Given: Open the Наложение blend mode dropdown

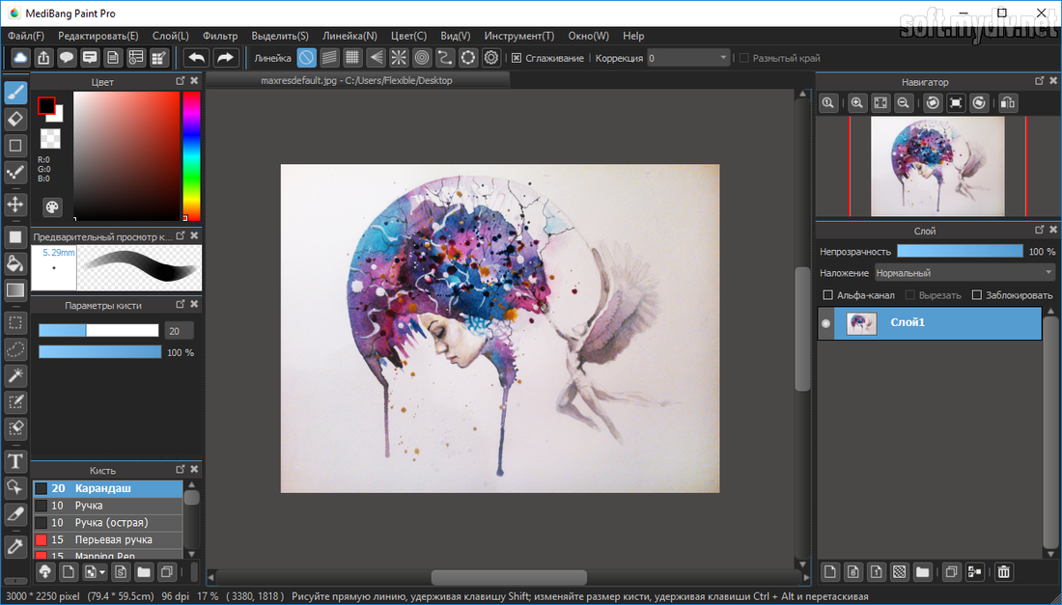Looking at the screenshot, I should click(965, 273).
